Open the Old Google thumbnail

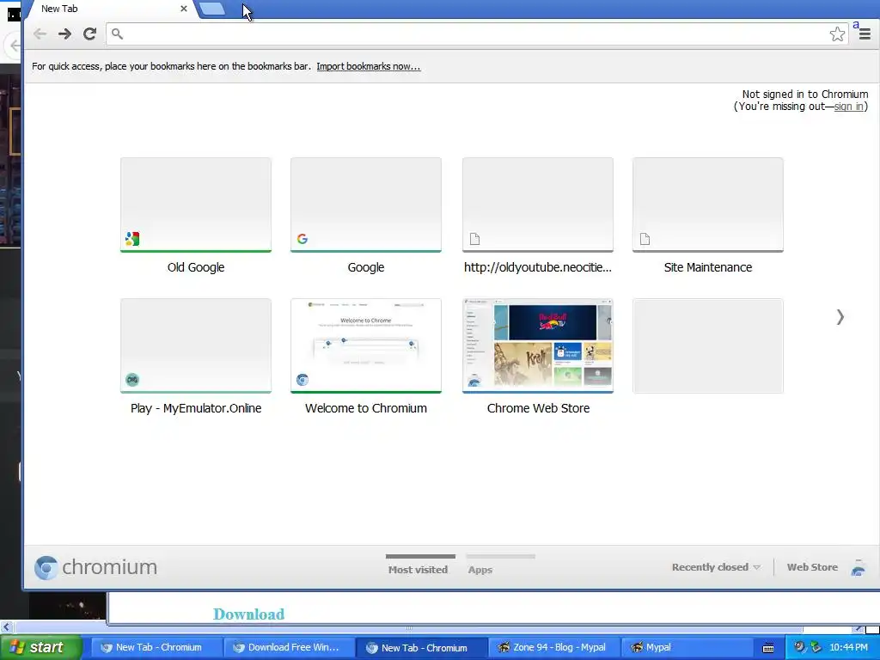coord(196,205)
